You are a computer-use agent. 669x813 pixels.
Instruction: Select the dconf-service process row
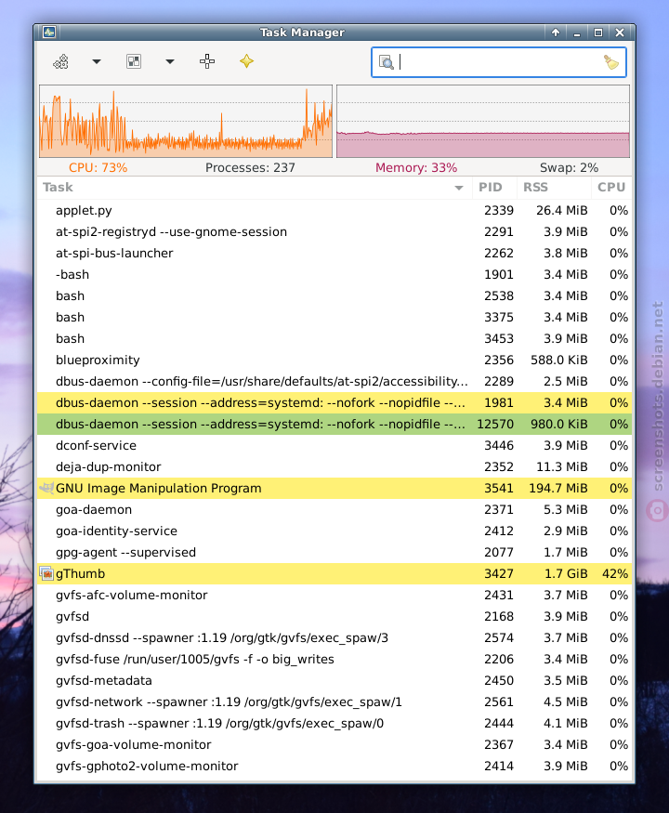[334, 445]
